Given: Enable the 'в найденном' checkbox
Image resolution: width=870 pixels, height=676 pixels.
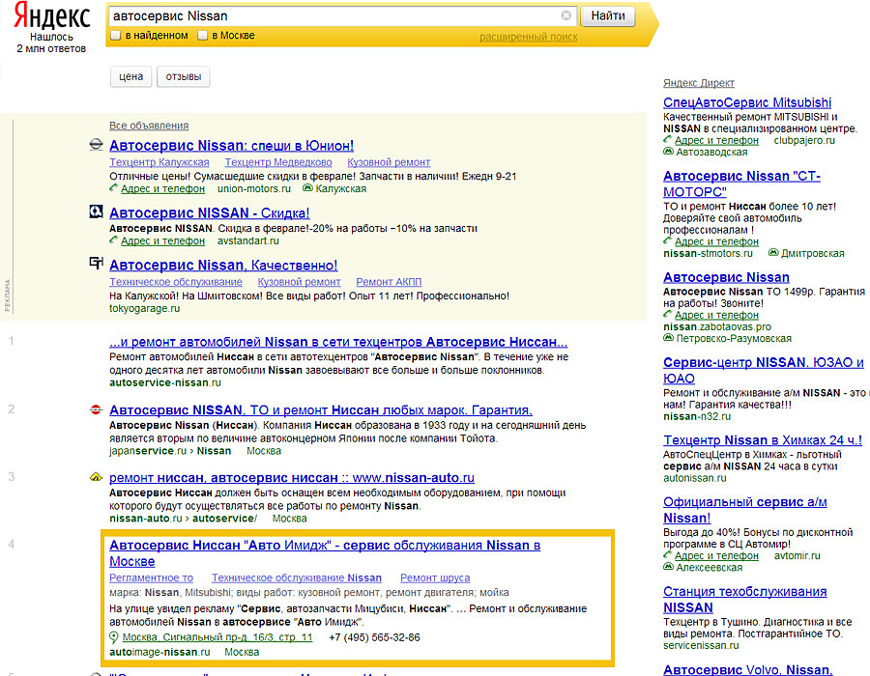Looking at the screenshot, I should tap(115, 36).
